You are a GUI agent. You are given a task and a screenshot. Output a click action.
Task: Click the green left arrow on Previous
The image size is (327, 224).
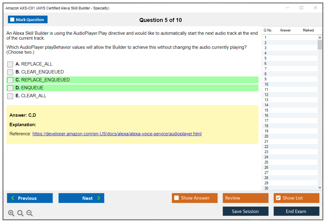point(13,198)
